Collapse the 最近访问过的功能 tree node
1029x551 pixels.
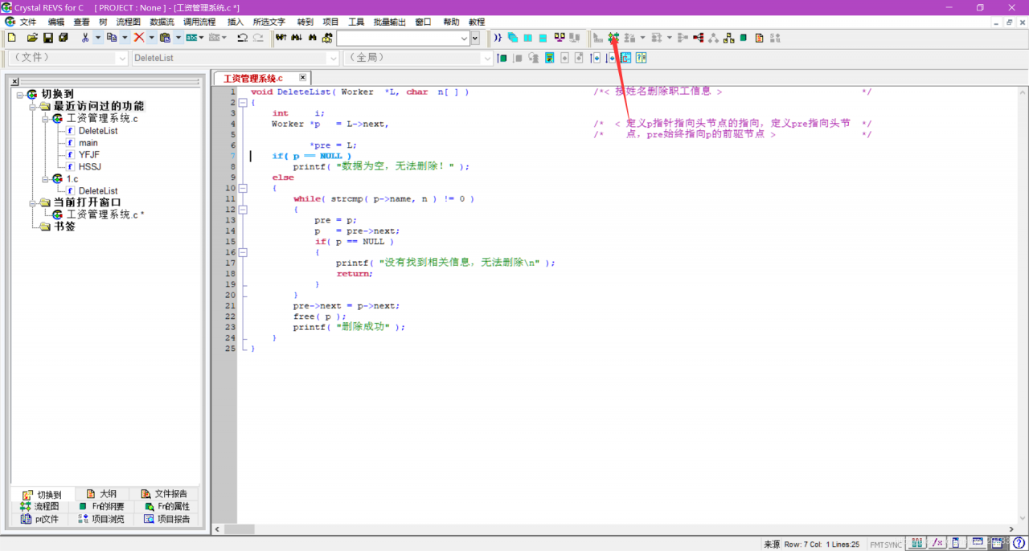point(33,107)
